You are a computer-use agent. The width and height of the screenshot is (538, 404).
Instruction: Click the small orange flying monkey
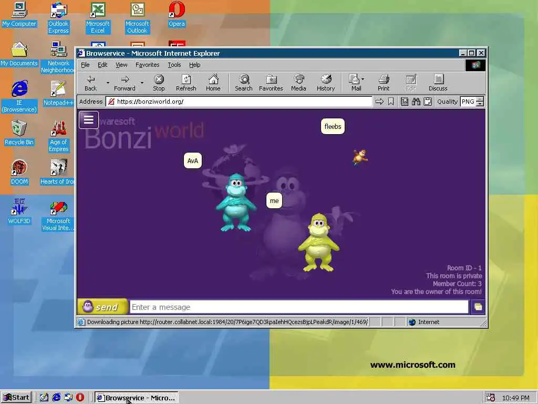(360, 157)
